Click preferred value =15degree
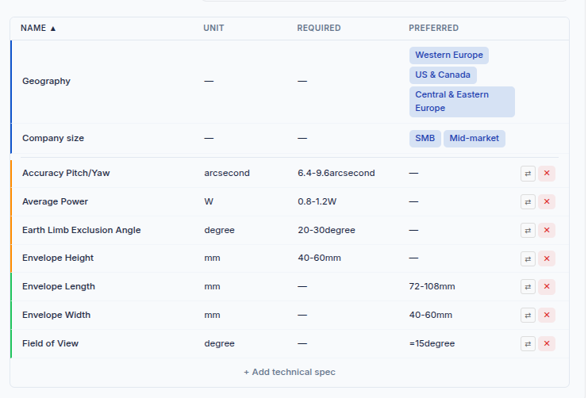This screenshot has height=398, width=588. pos(432,343)
